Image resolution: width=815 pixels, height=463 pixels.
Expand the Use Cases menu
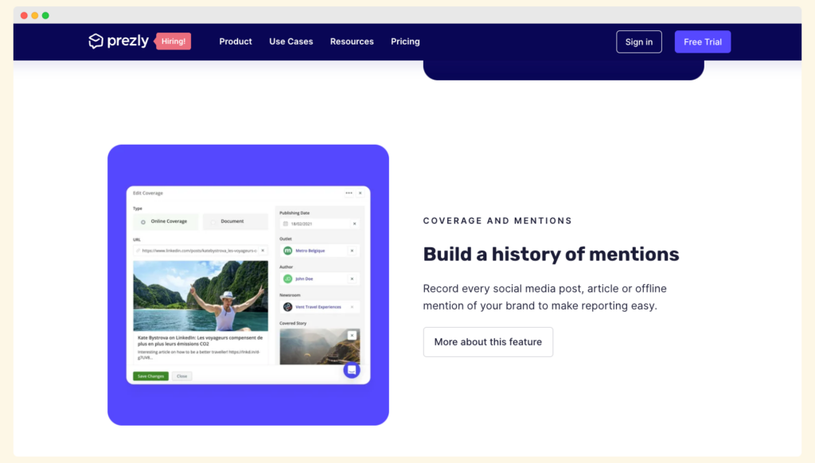pos(291,41)
